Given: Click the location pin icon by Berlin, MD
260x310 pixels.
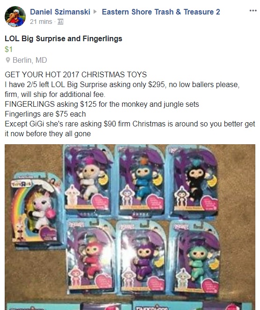Looking at the screenshot, I should click(8, 60).
